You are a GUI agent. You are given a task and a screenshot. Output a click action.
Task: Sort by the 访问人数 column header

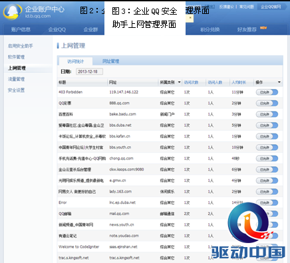215,82
